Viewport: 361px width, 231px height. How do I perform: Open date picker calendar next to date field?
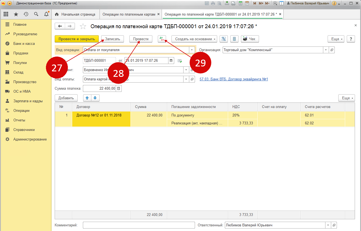tap(171, 60)
